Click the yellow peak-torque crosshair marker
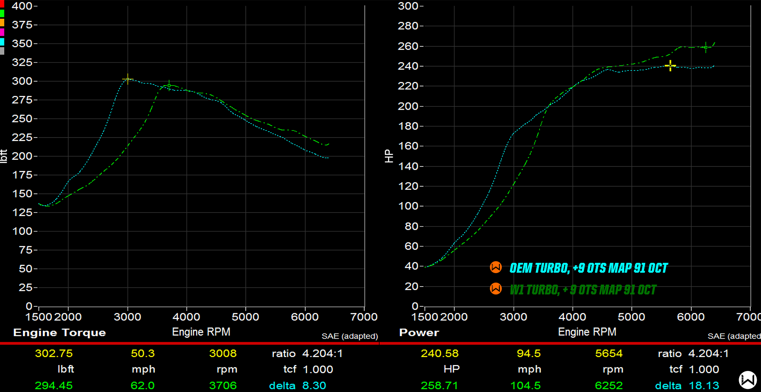Image resolution: width=761 pixels, height=392 pixels. pos(128,79)
